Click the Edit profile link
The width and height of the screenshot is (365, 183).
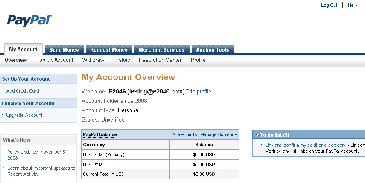(x=198, y=92)
